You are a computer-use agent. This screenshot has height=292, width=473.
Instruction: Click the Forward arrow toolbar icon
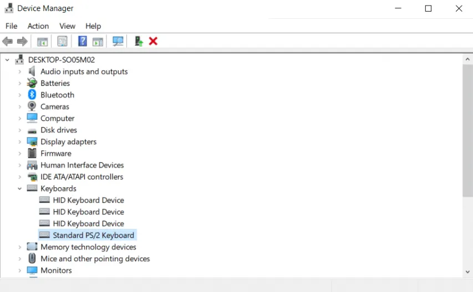(22, 42)
